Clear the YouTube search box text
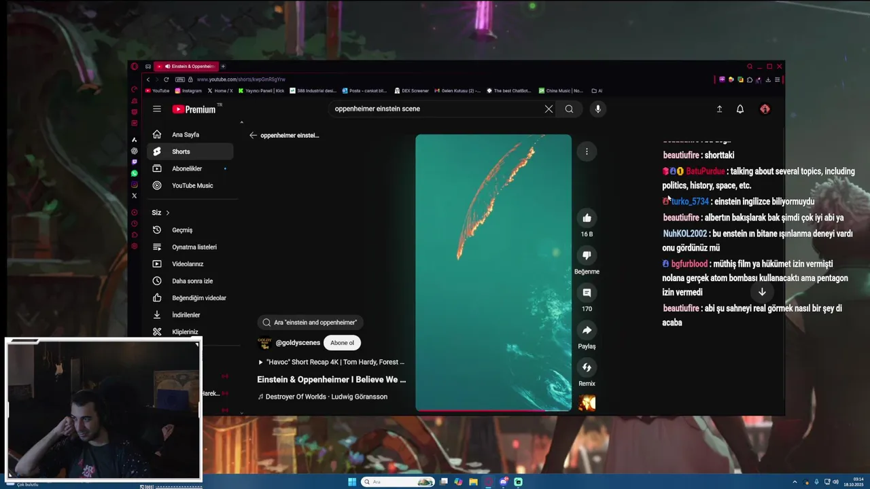 [549, 109]
